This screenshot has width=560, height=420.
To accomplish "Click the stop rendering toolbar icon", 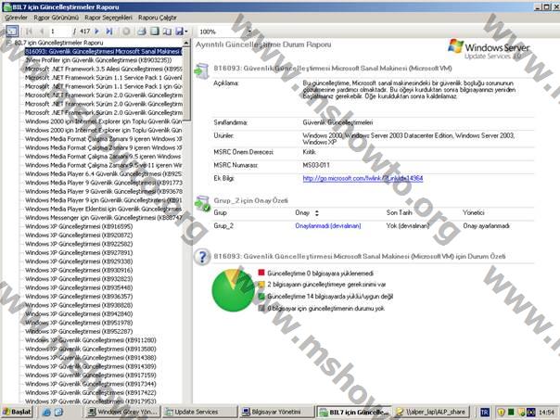I will point(126,32).
